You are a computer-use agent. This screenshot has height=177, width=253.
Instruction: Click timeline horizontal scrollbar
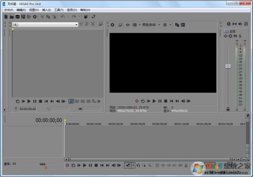[x=151, y=159]
